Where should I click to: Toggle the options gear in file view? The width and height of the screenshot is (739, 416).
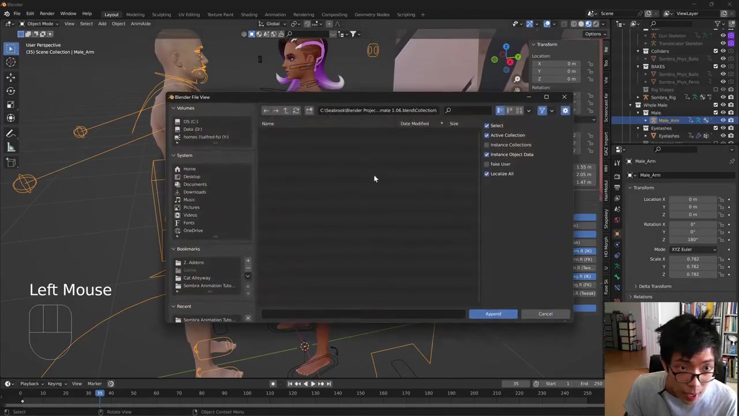click(x=565, y=110)
